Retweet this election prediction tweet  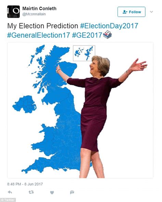[31, 192]
